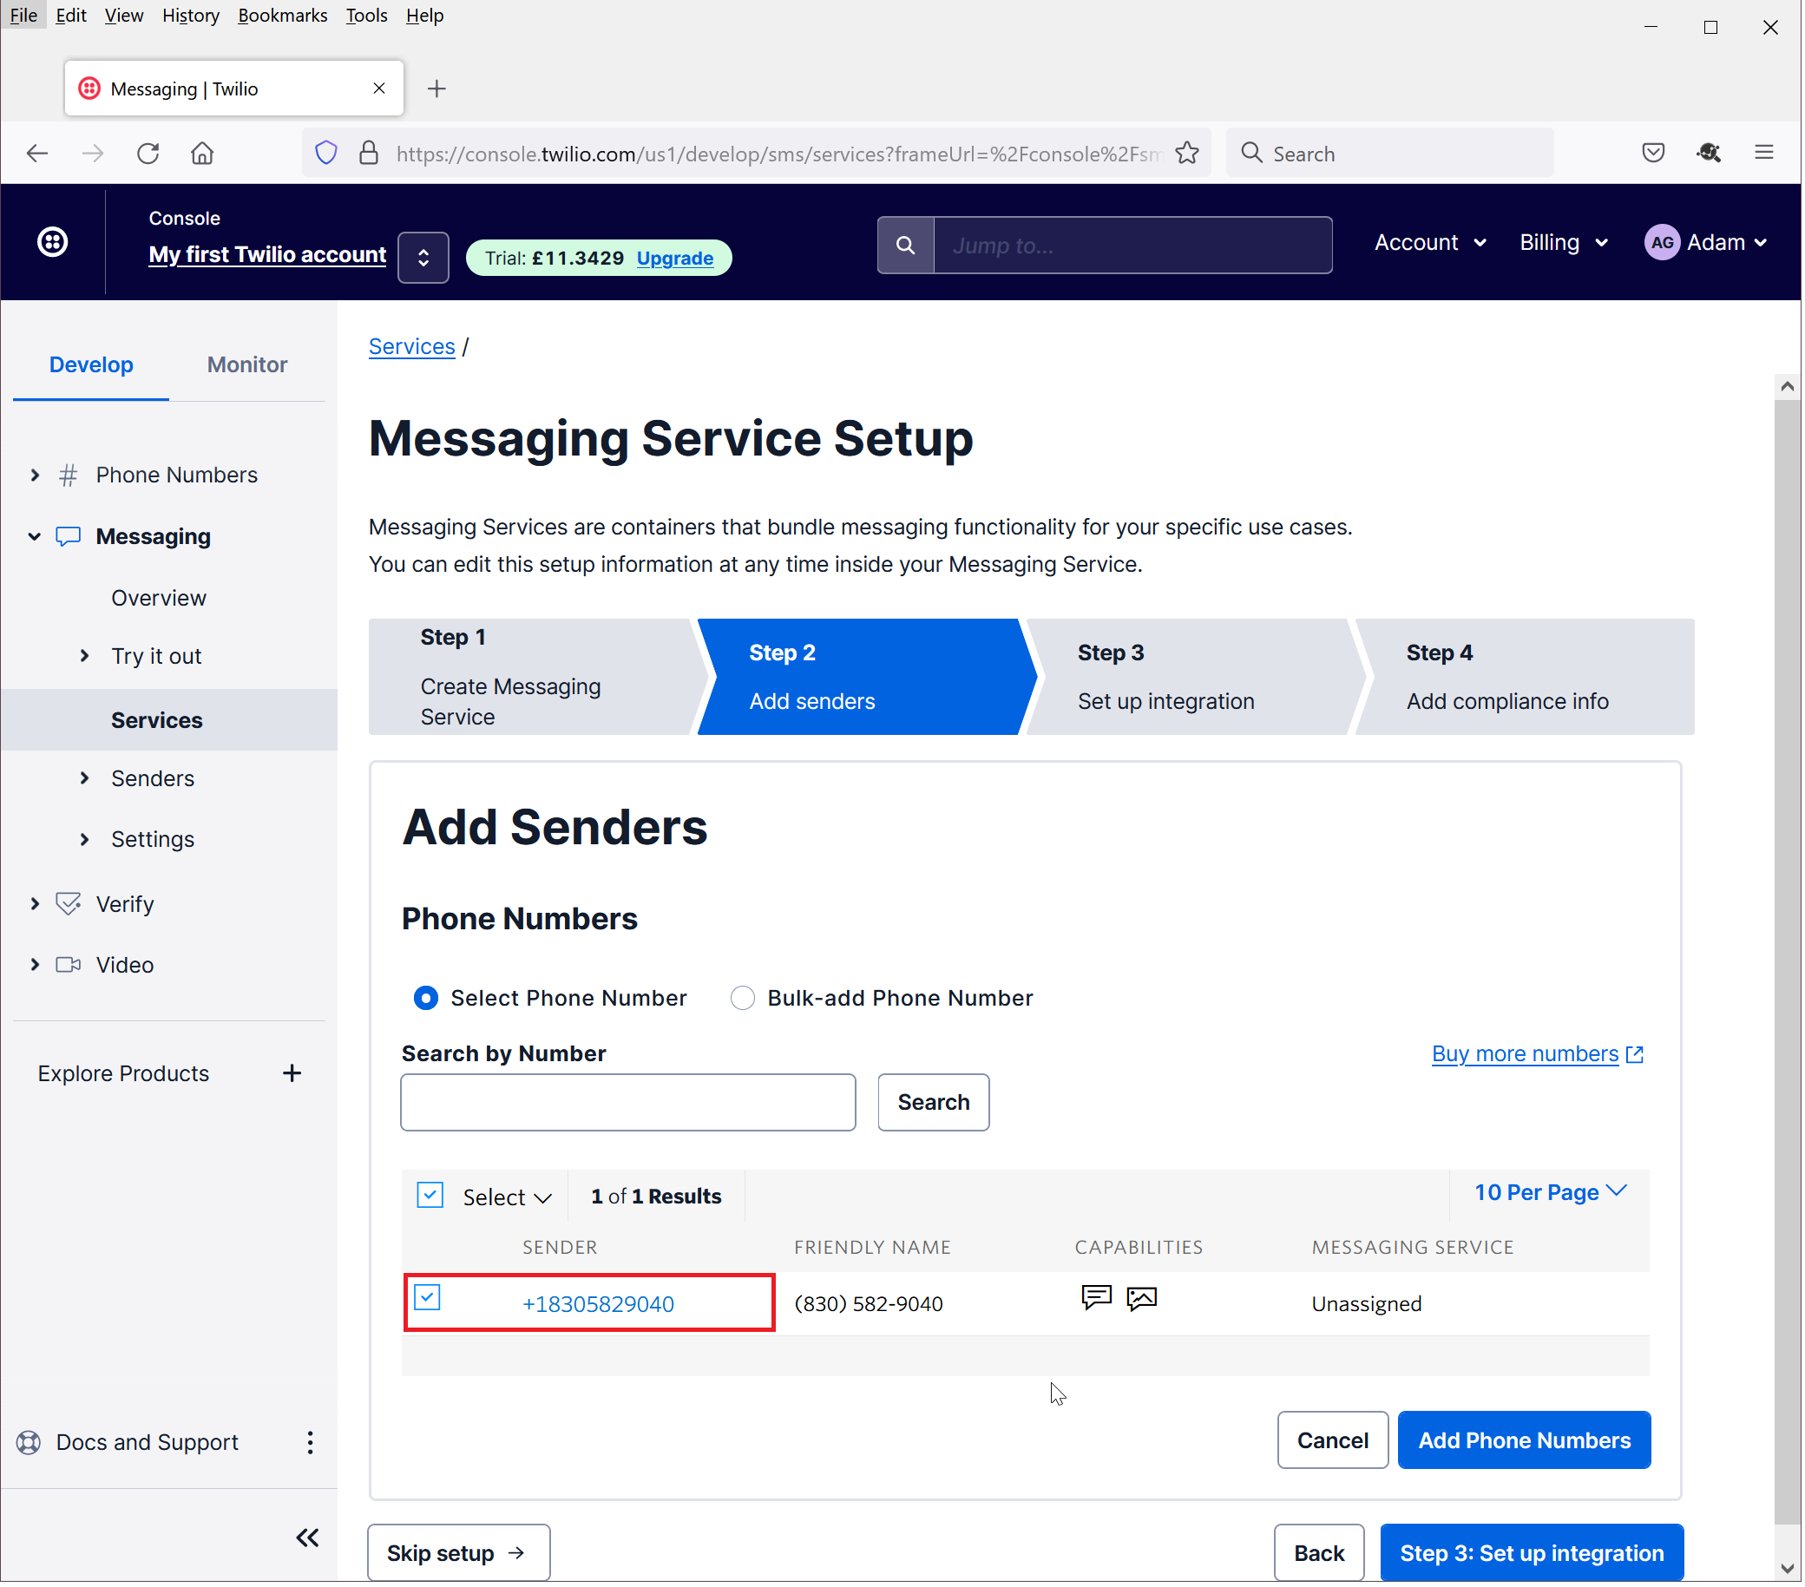Expand the Phone Numbers sidebar section

click(x=36, y=475)
